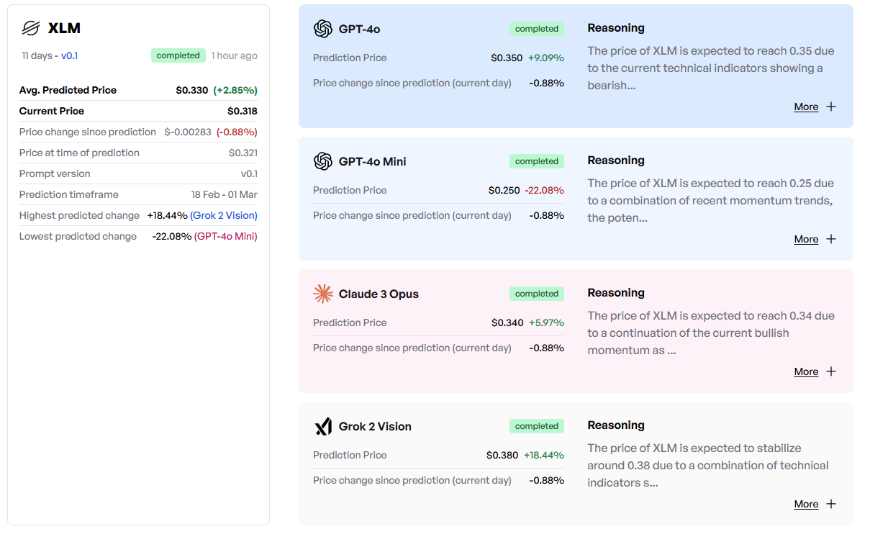Expand Grok 2 Vision reasoning with More

click(806, 504)
